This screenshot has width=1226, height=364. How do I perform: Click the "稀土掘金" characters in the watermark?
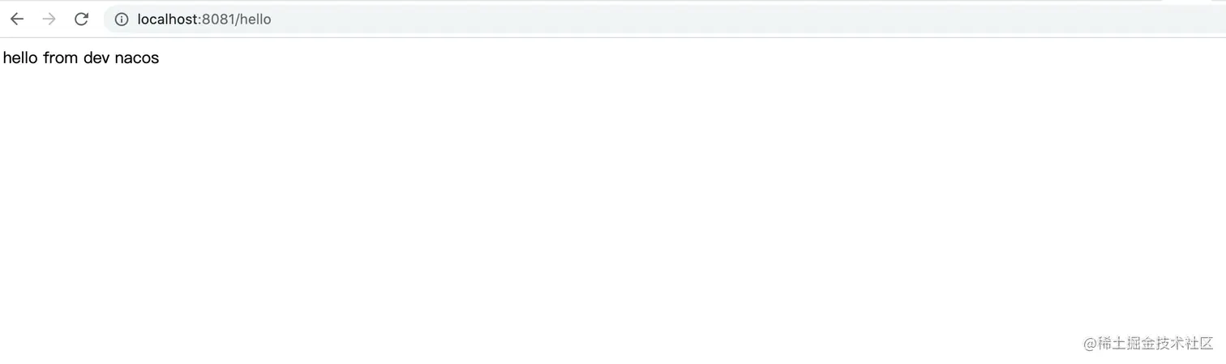pos(1126,344)
